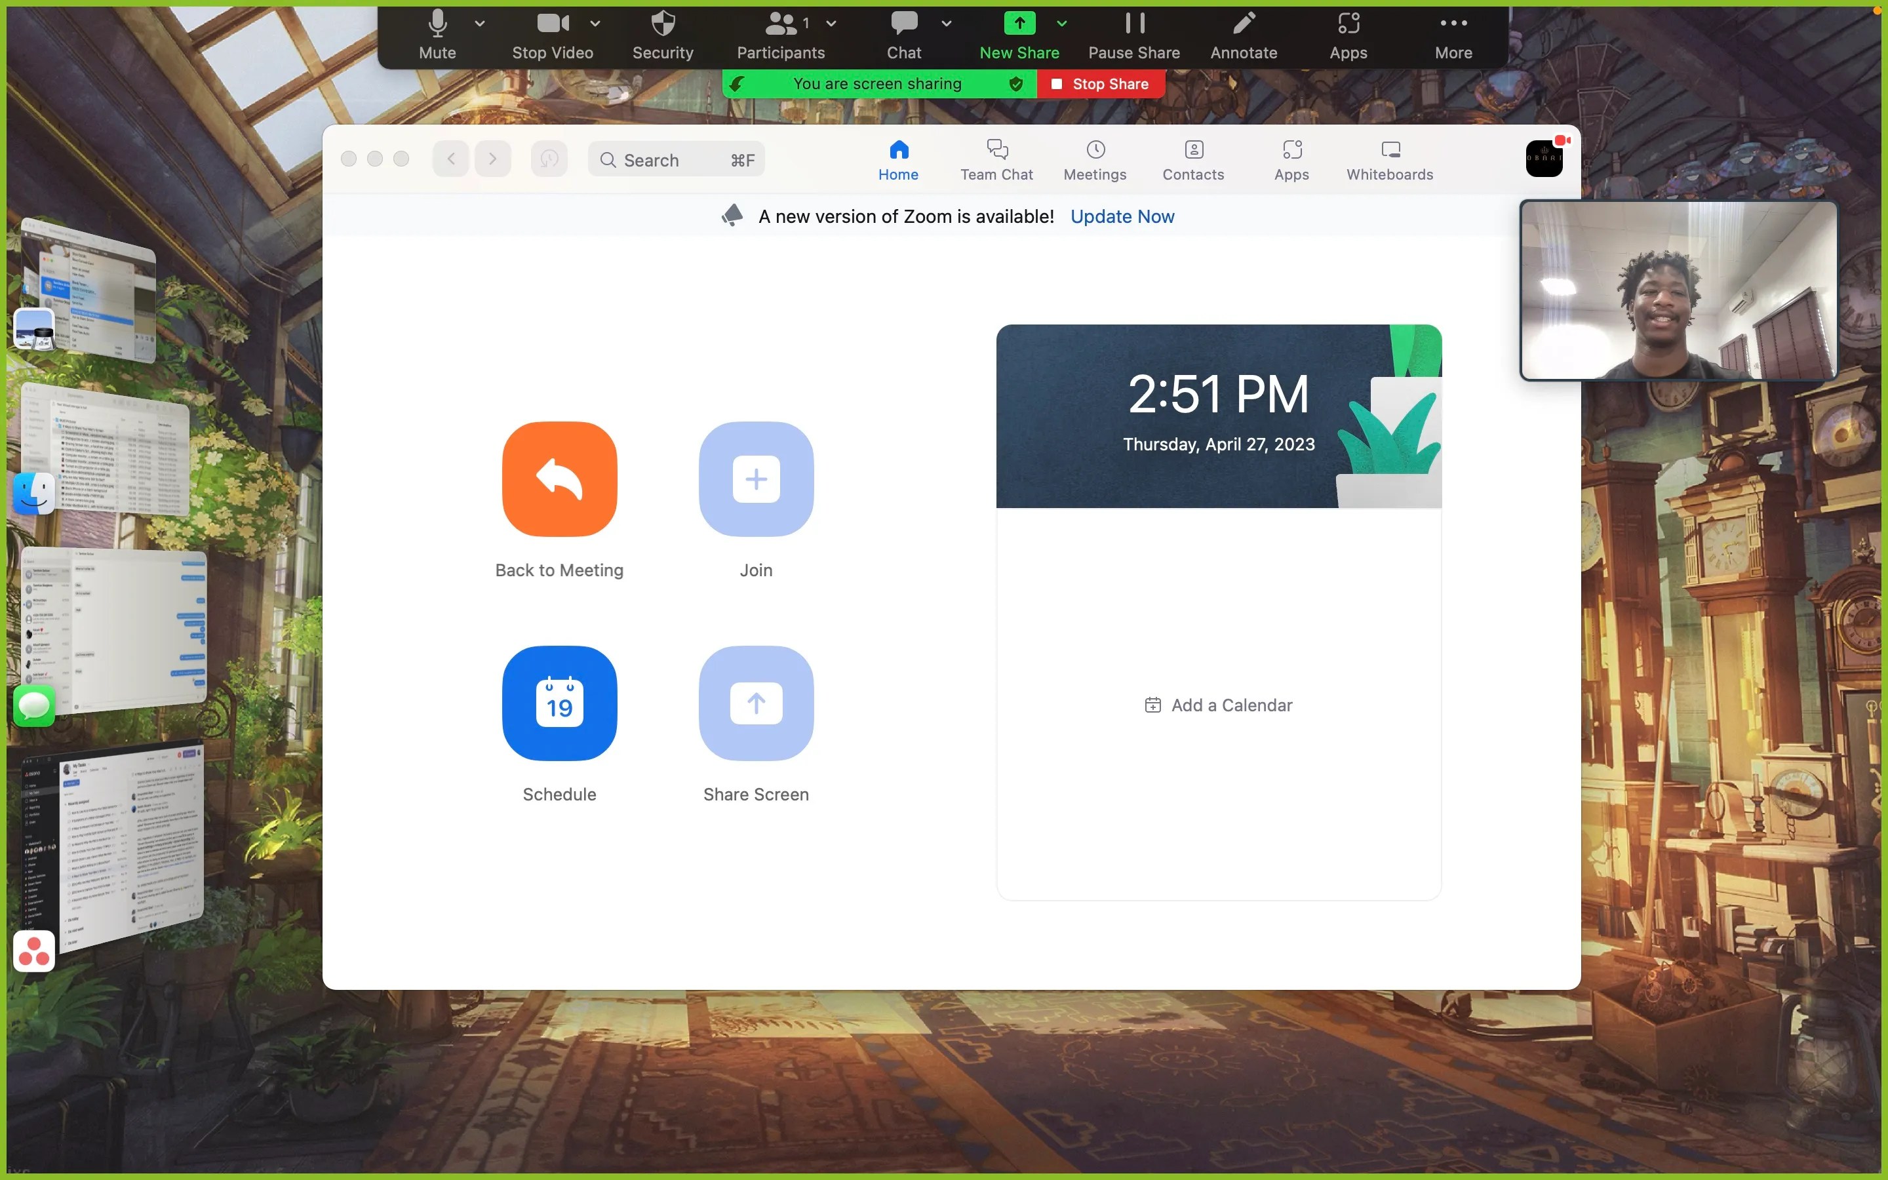Stop your video

tap(551, 35)
